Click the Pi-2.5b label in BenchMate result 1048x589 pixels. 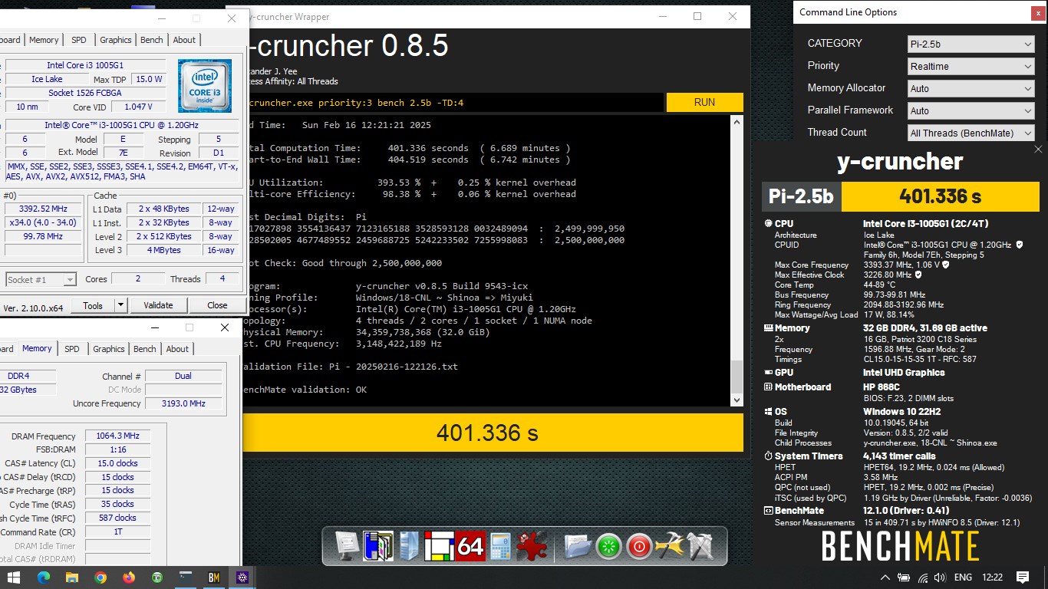pyautogui.click(x=801, y=196)
